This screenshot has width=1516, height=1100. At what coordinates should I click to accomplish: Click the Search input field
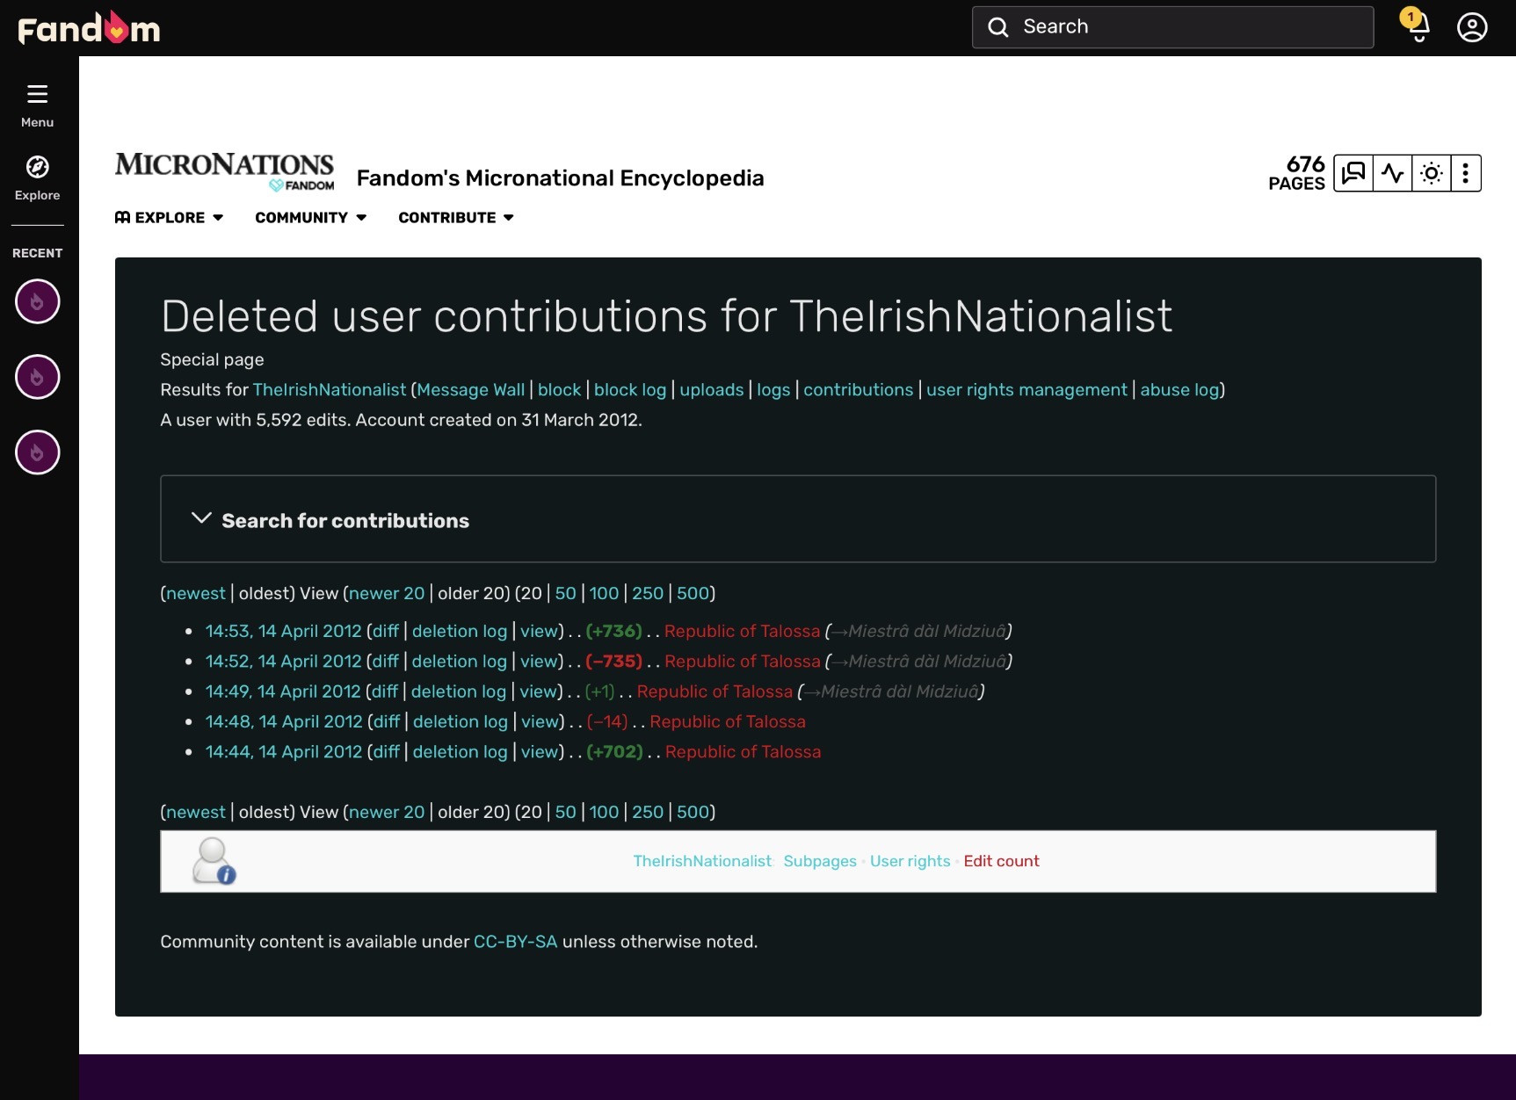(1172, 27)
